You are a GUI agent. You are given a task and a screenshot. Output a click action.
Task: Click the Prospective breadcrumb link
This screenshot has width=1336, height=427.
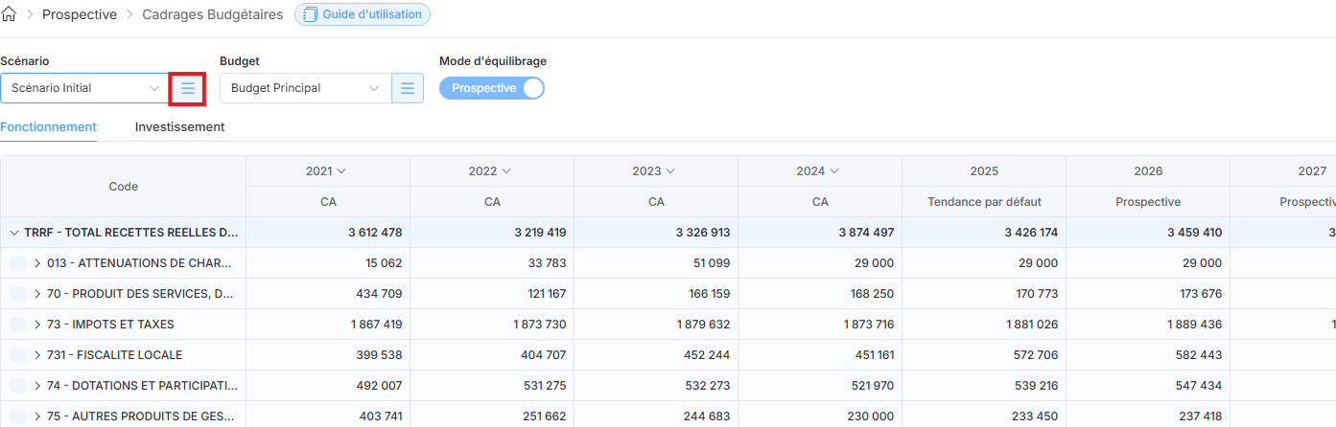(80, 15)
